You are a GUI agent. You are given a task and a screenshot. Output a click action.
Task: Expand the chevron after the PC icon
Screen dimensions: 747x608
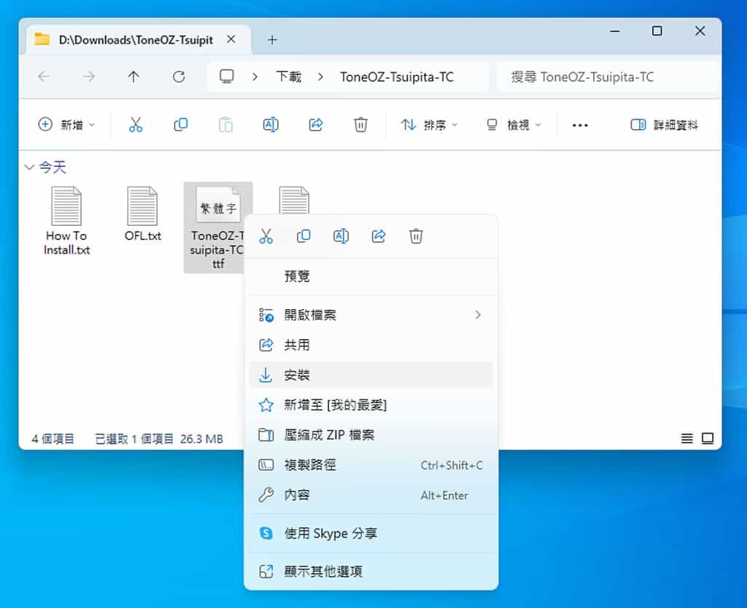coord(255,77)
